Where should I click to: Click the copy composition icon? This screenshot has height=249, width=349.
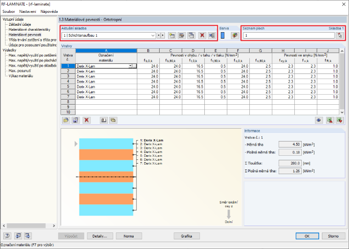[191, 35]
